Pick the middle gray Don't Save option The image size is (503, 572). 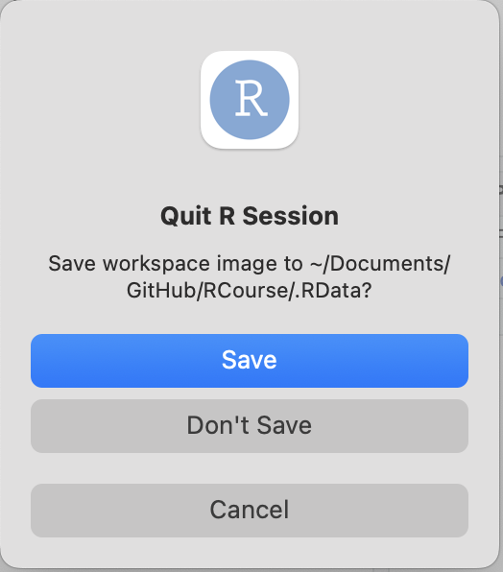pos(250,426)
